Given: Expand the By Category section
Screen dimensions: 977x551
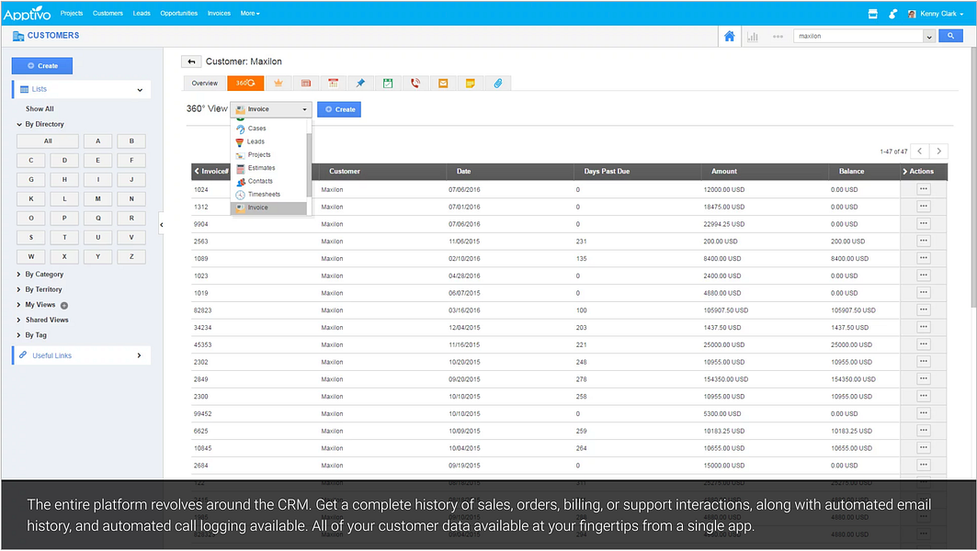Looking at the screenshot, I should point(43,274).
